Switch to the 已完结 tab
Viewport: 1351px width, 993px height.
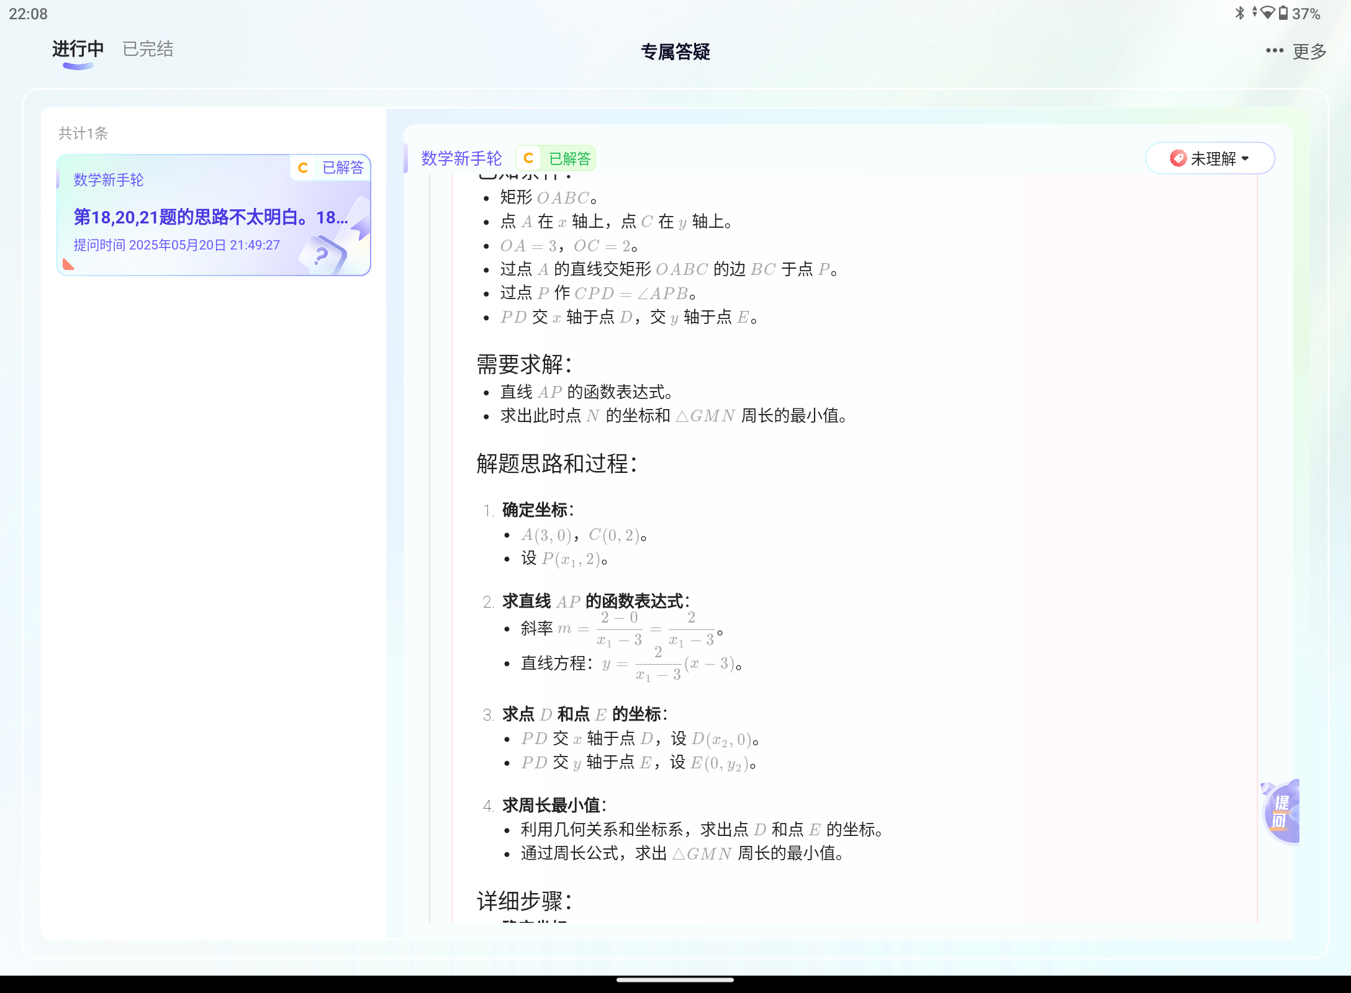pyautogui.click(x=148, y=49)
